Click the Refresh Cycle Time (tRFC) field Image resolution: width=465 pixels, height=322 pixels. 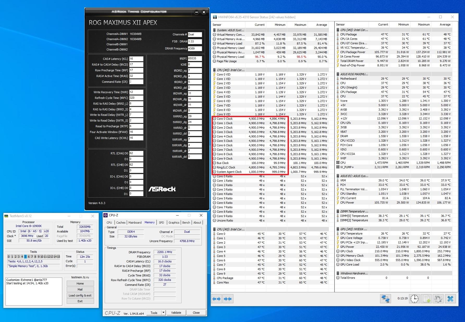136,98
